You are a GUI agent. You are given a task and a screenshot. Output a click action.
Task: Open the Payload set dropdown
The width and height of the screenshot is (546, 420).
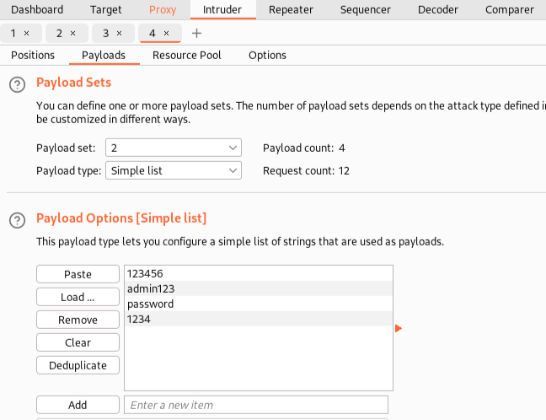click(174, 148)
